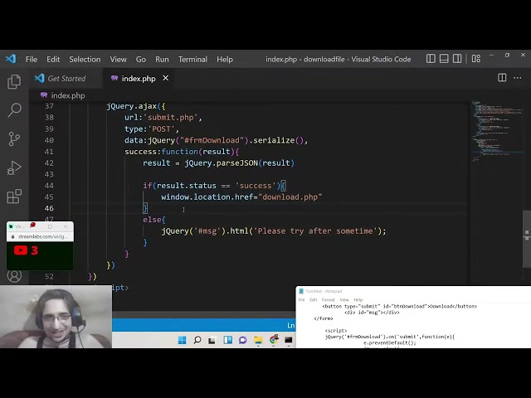Screen dimensions: 531x398
Task: Click the 'submit.php' string on line 38
Action: pyautogui.click(x=171, y=118)
